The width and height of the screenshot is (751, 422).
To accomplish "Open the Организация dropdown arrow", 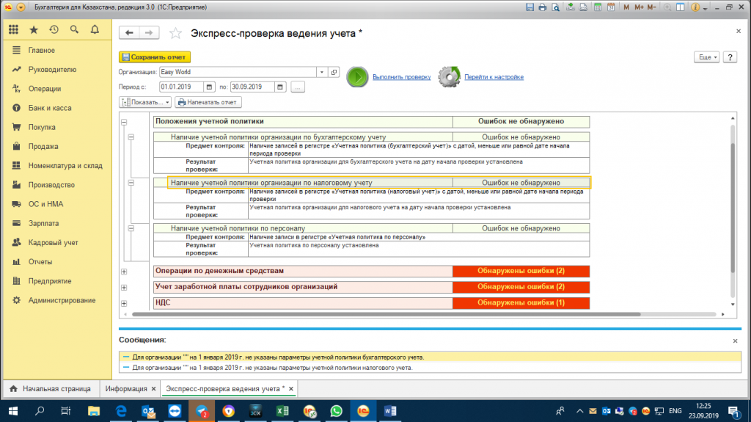I will 322,72.
